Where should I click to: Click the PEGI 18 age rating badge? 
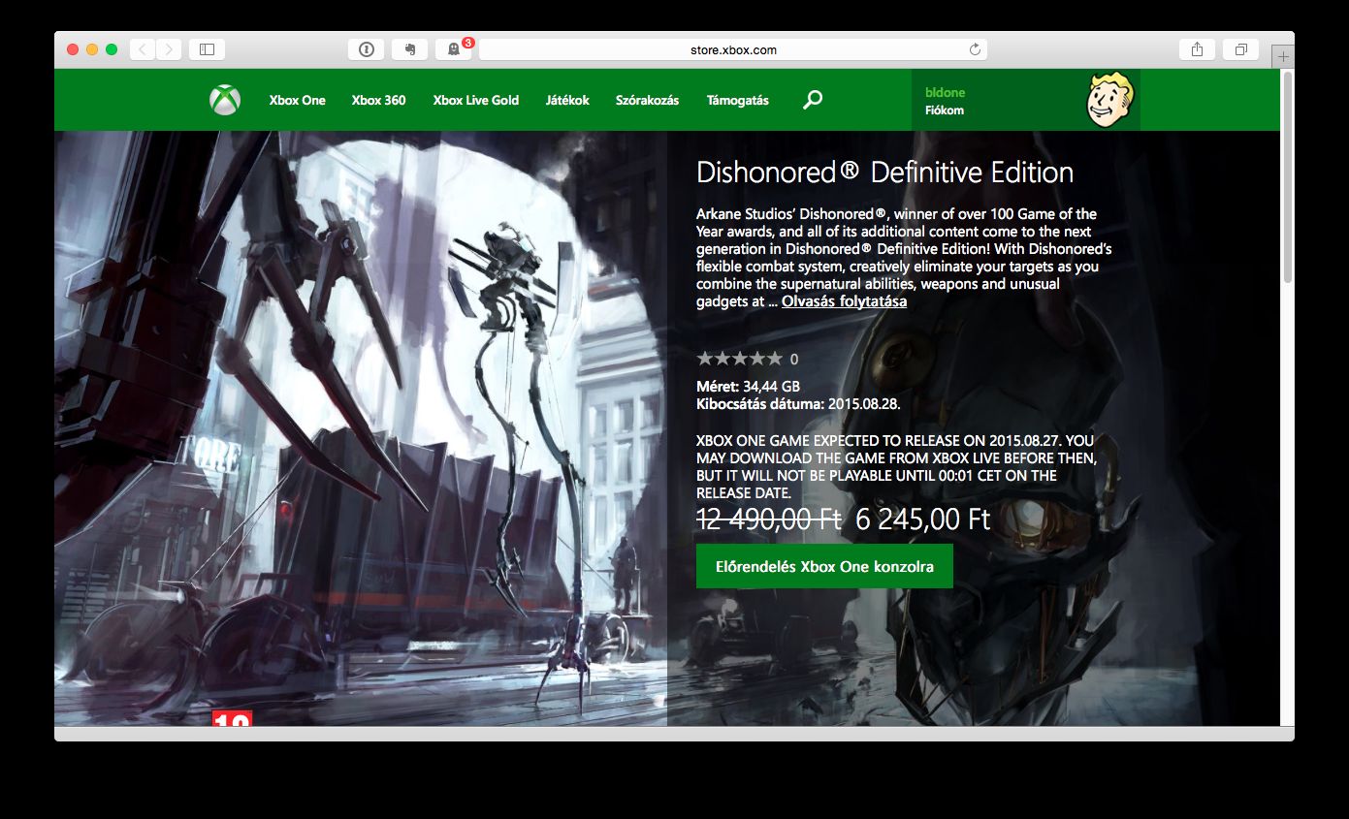coord(232,718)
